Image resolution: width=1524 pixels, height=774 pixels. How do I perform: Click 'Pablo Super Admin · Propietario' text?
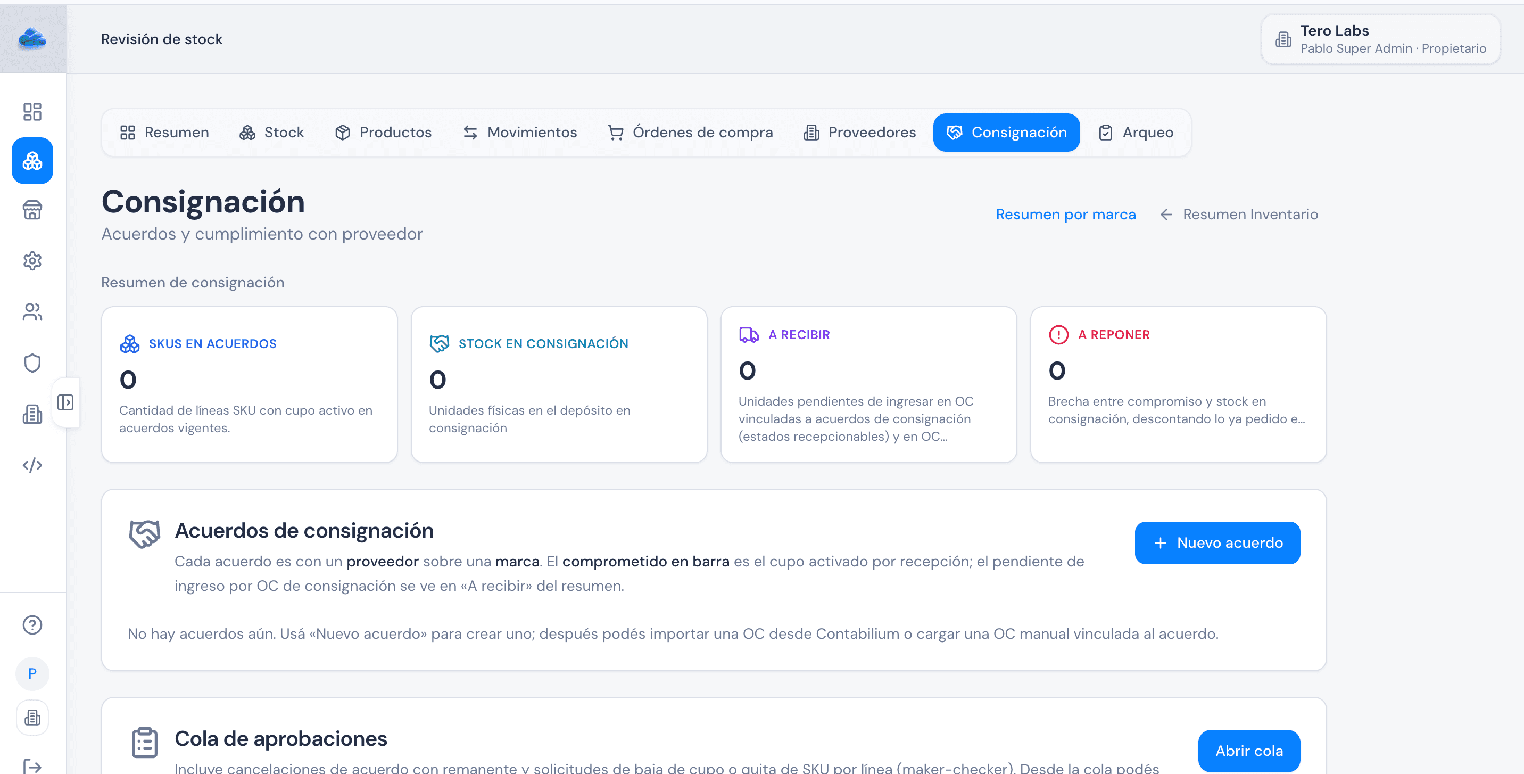[1393, 48]
